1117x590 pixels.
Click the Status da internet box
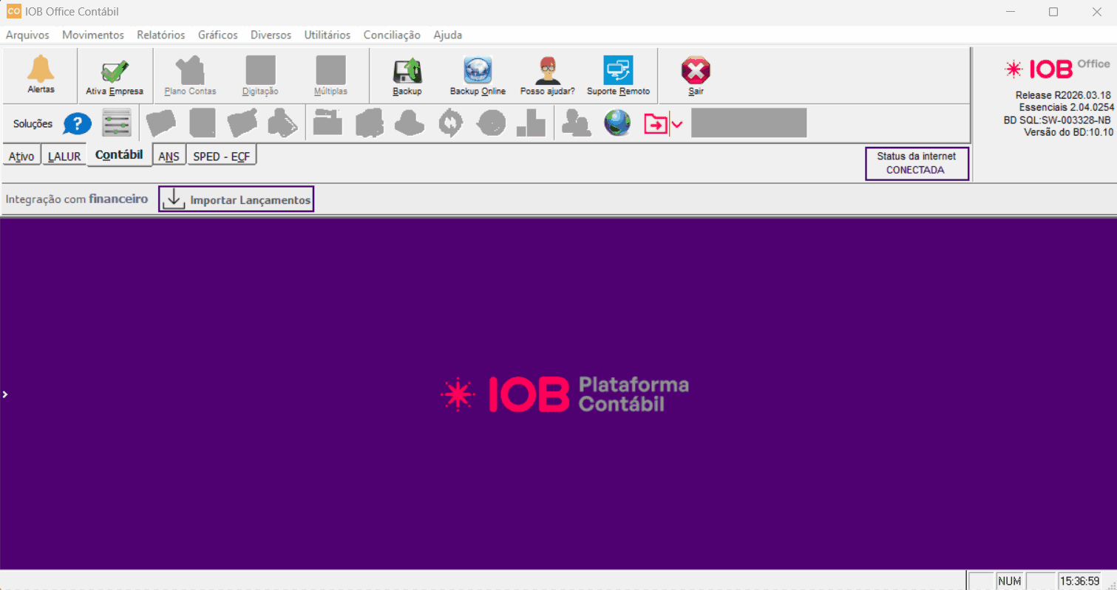[x=916, y=163]
